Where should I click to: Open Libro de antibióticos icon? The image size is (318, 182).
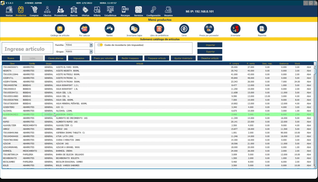coord(159,29)
